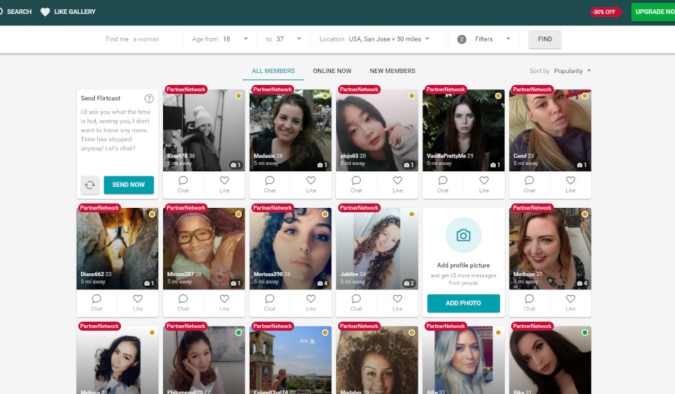Switch to the New Members tab
Image resolution: width=675 pixels, height=394 pixels.
tap(392, 71)
